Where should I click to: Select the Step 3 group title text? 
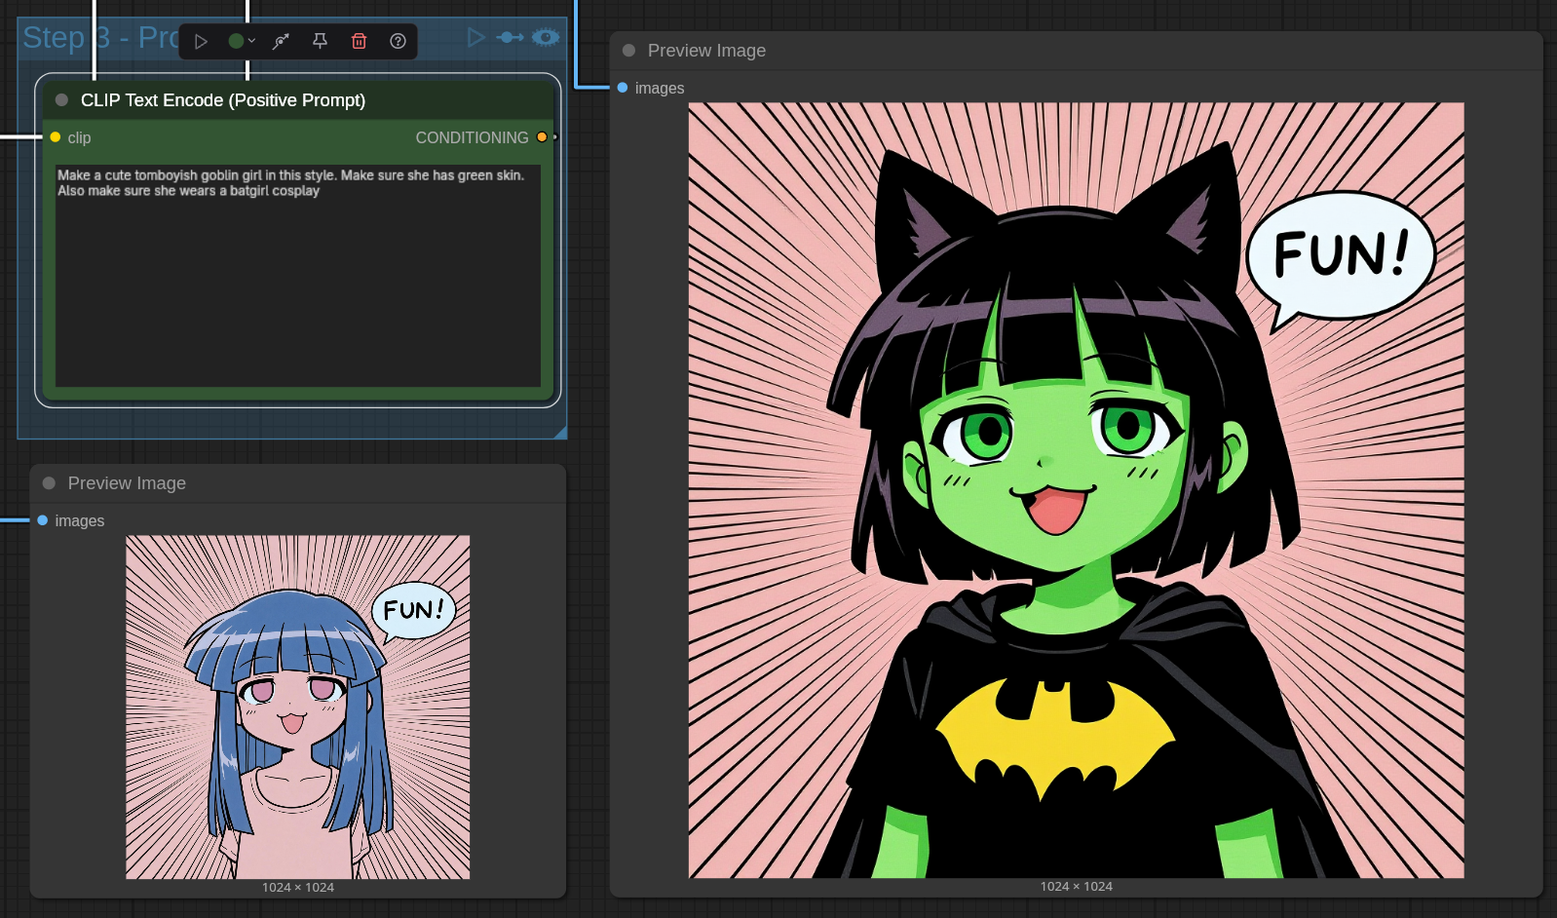click(100, 37)
